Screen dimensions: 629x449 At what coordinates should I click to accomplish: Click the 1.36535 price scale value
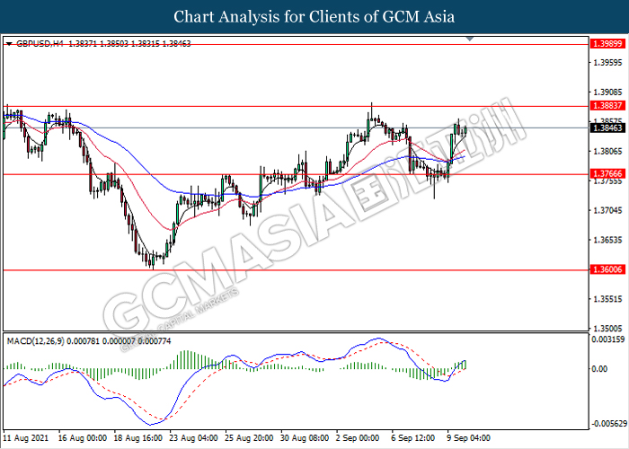coord(607,240)
